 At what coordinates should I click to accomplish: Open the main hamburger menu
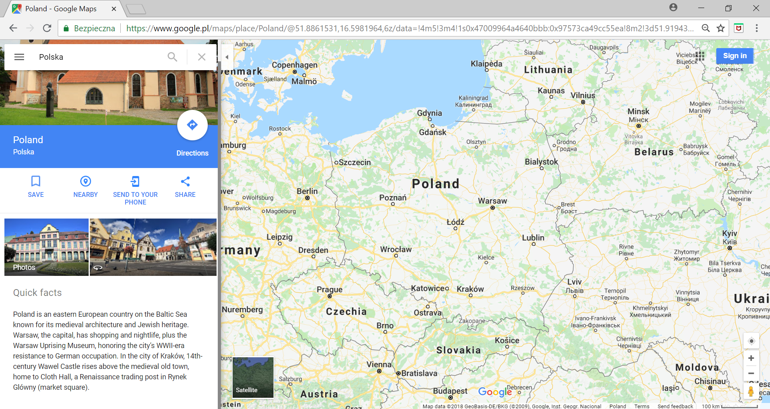pyautogui.click(x=19, y=57)
